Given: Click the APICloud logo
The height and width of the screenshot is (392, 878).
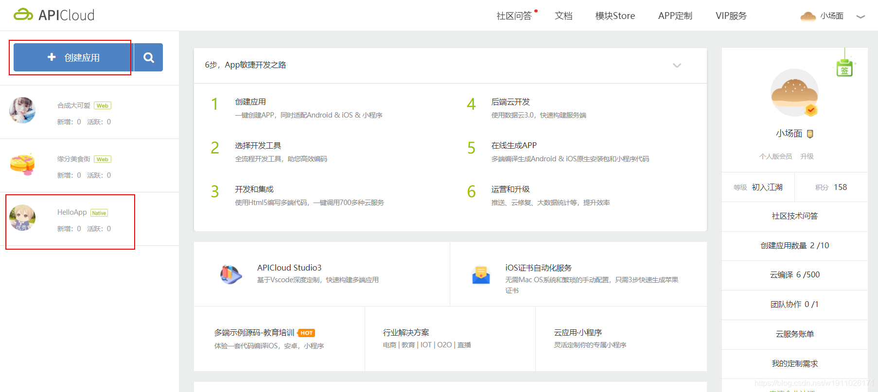Looking at the screenshot, I should tap(54, 15).
